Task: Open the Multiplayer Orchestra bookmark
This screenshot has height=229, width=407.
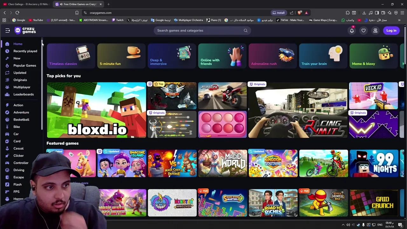Action: click(x=188, y=20)
